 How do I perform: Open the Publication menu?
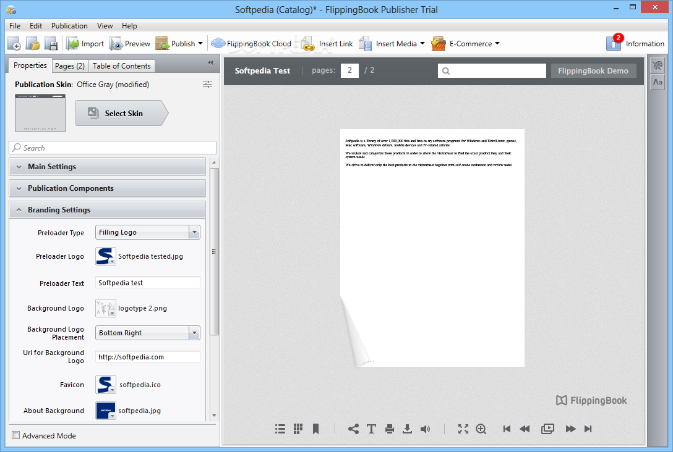[x=69, y=26]
